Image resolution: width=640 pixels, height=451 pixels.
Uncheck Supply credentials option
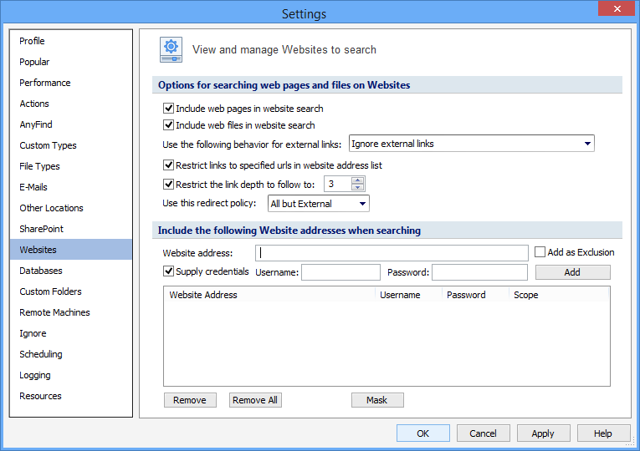pos(169,271)
